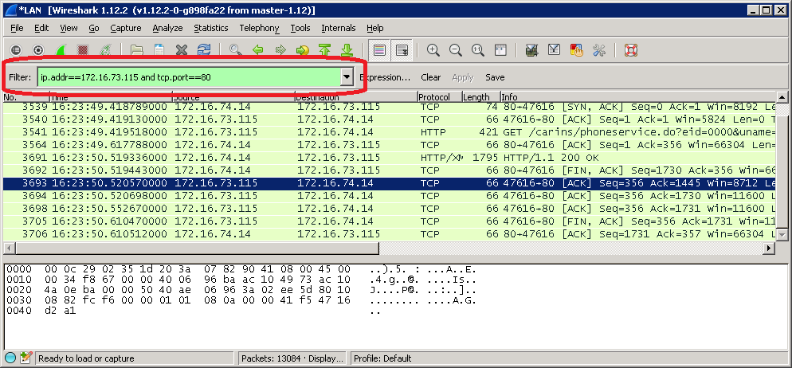This screenshot has height=368, width=792.
Task: Clear the display filter
Action: 430,77
